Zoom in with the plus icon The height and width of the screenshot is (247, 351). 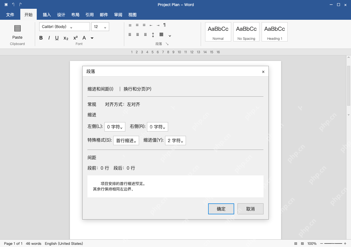point(345,243)
